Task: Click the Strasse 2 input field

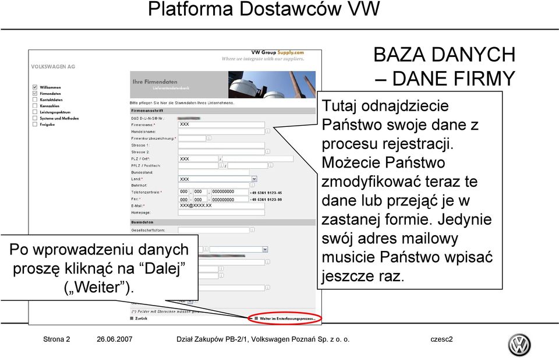Action: pos(221,151)
